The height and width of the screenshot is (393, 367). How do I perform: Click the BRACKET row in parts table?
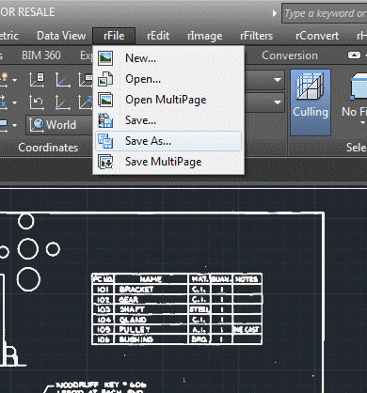pyautogui.click(x=177, y=289)
